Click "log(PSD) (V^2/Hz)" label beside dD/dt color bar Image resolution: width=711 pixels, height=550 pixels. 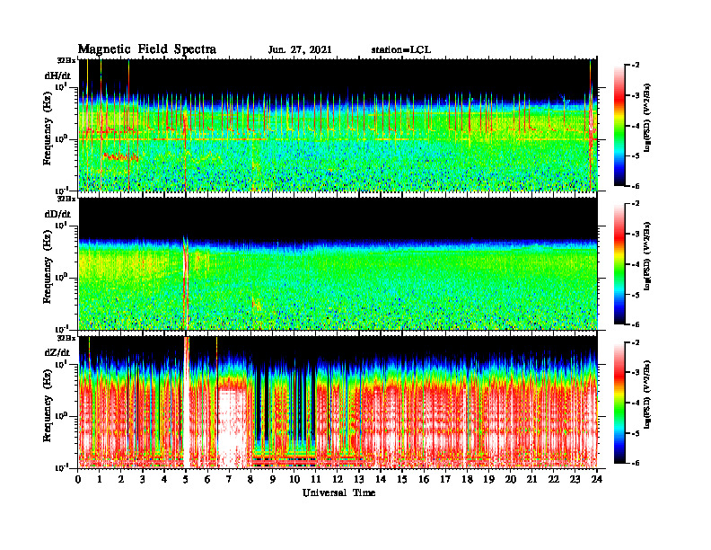tap(647, 255)
